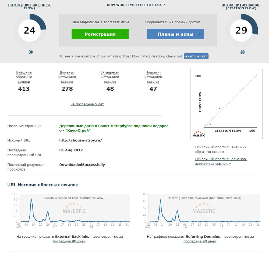
Task: Click the Citation Flow 29 donut chart
Action: (x=241, y=30)
